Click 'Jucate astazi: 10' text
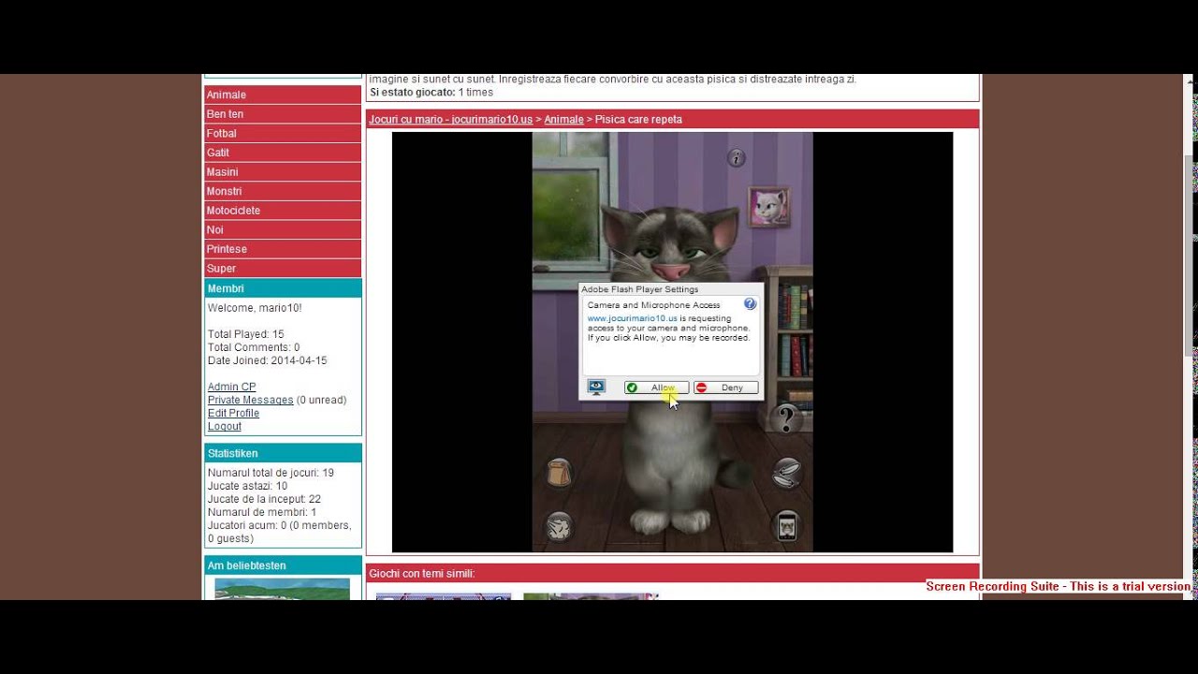The image size is (1198, 674). tap(247, 486)
